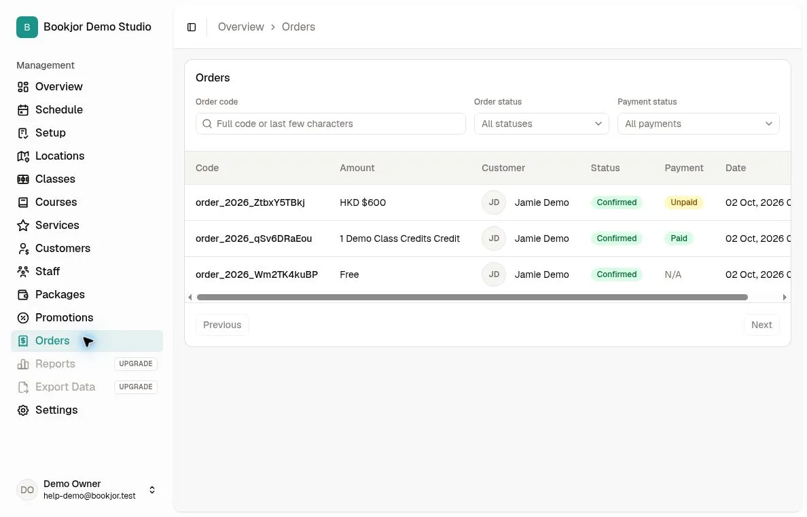Toggle the sidebar panel icon
Image resolution: width=807 pixels, height=517 pixels.
(x=192, y=27)
